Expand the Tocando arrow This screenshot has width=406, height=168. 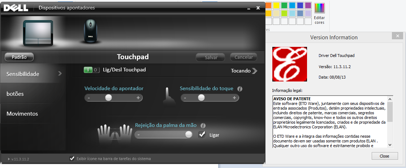(x=254, y=71)
